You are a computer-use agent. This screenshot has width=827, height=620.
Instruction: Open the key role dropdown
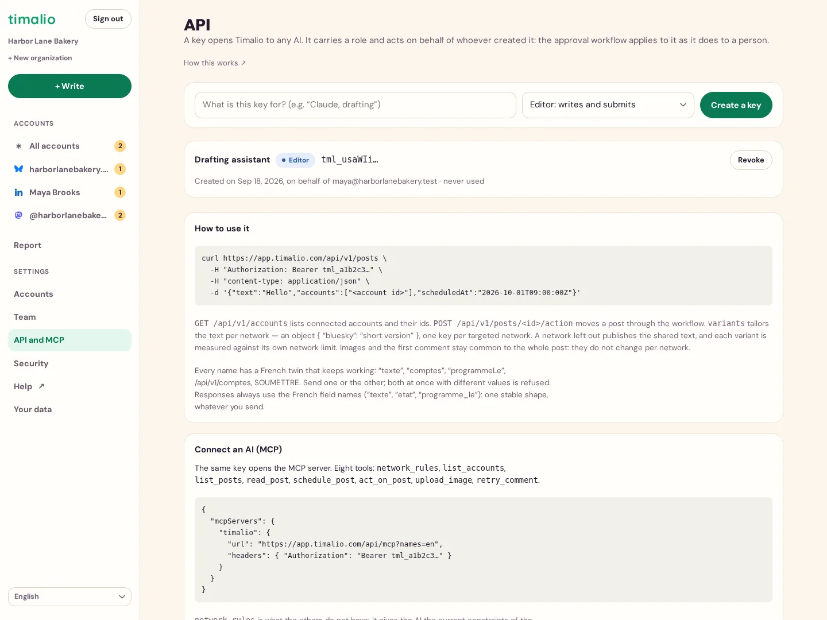pyautogui.click(x=608, y=105)
